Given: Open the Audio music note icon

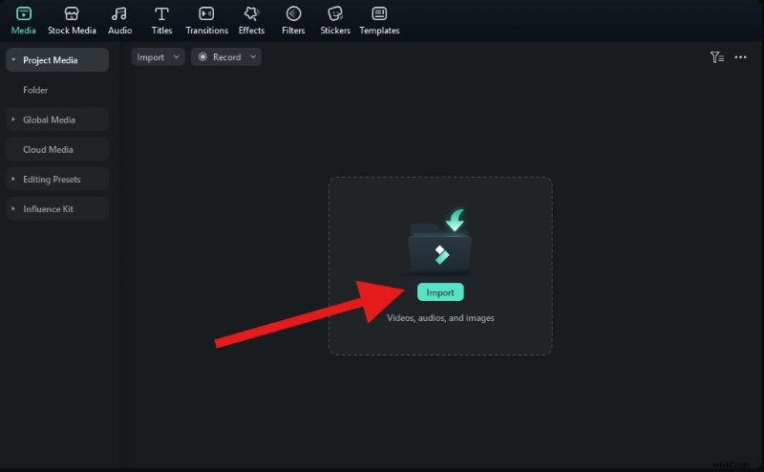Looking at the screenshot, I should pos(119,13).
